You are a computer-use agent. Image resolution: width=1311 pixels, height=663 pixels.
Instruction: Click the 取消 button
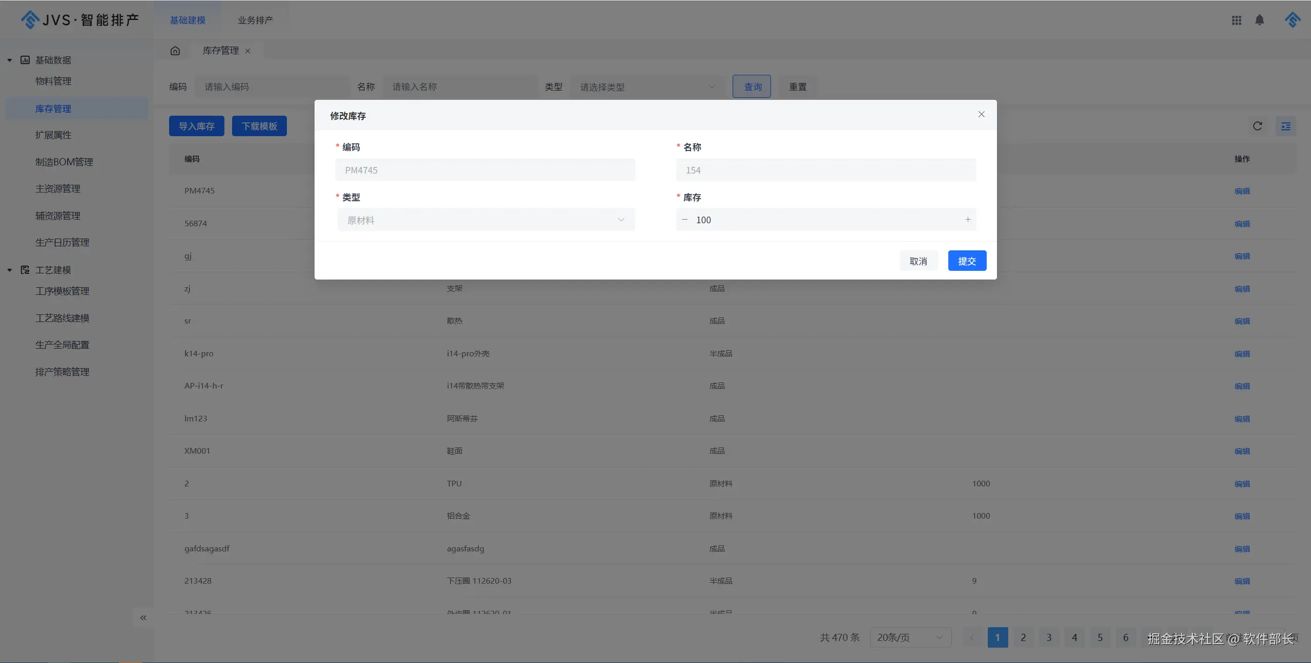(x=918, y=261)
